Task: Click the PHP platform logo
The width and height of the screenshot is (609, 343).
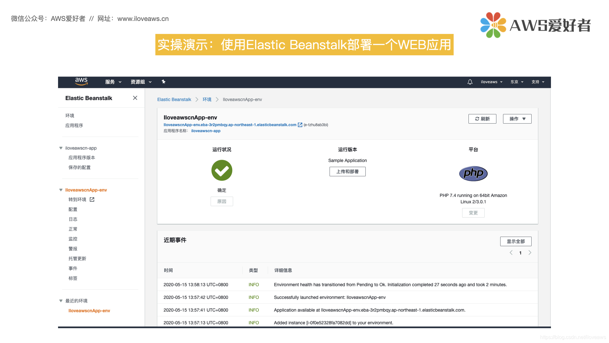Action: (473, 173)
